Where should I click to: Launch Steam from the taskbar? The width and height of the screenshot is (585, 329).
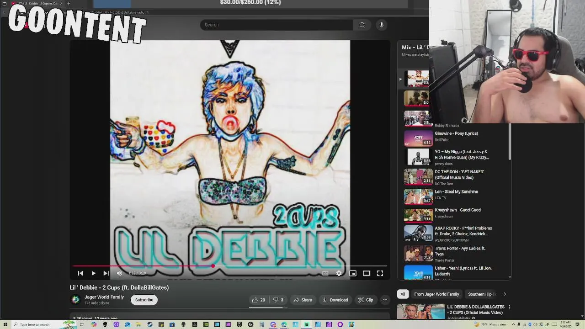(x=149, y=324)
